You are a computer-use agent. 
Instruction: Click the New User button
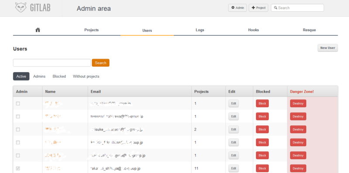coord(328,48)
